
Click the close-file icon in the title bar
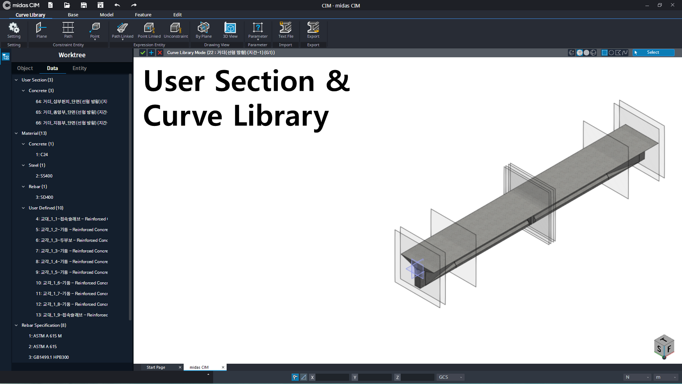(x=100, y=5)
